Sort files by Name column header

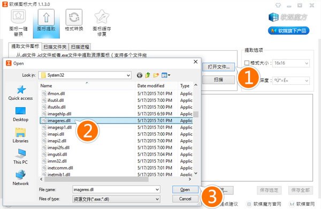87,86
